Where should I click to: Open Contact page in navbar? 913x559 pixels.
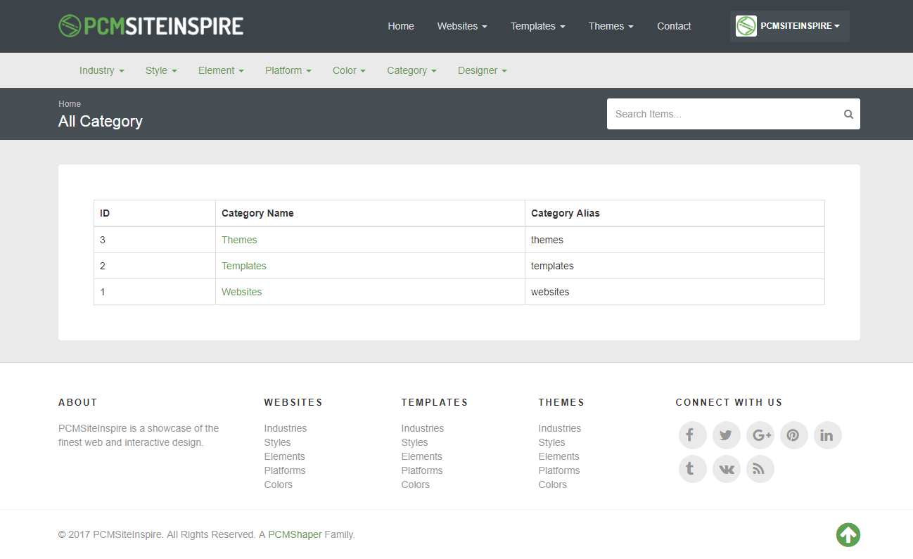pyautogui.click(x=674, y=26)
